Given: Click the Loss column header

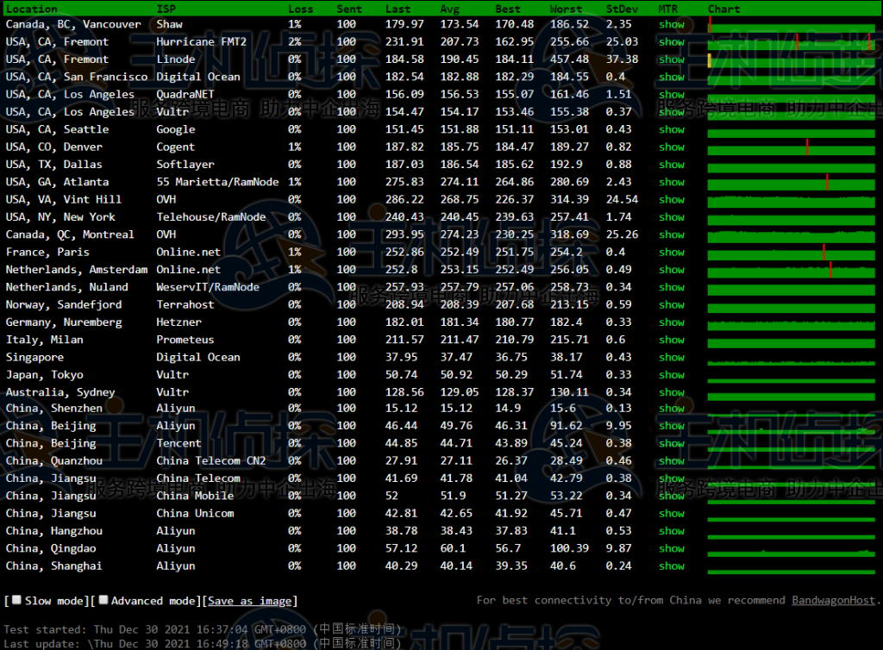Looking at the screenshot, I should click(301, 9).
